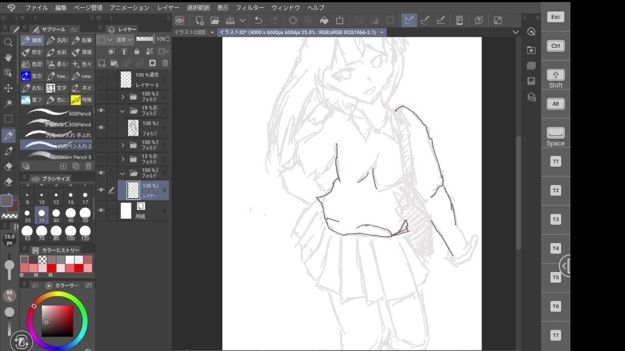Collapse the 19% folder
The image size is (625, 351).
[123, 111]
